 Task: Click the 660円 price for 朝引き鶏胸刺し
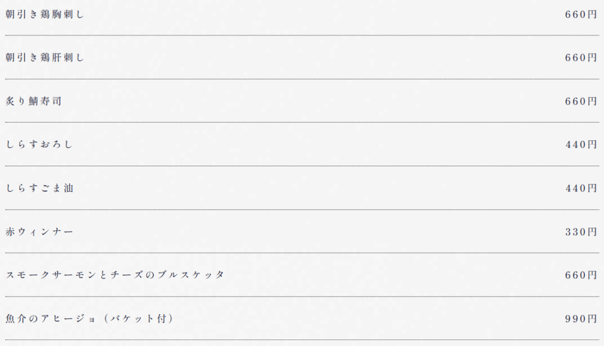(x=581, y=14)
